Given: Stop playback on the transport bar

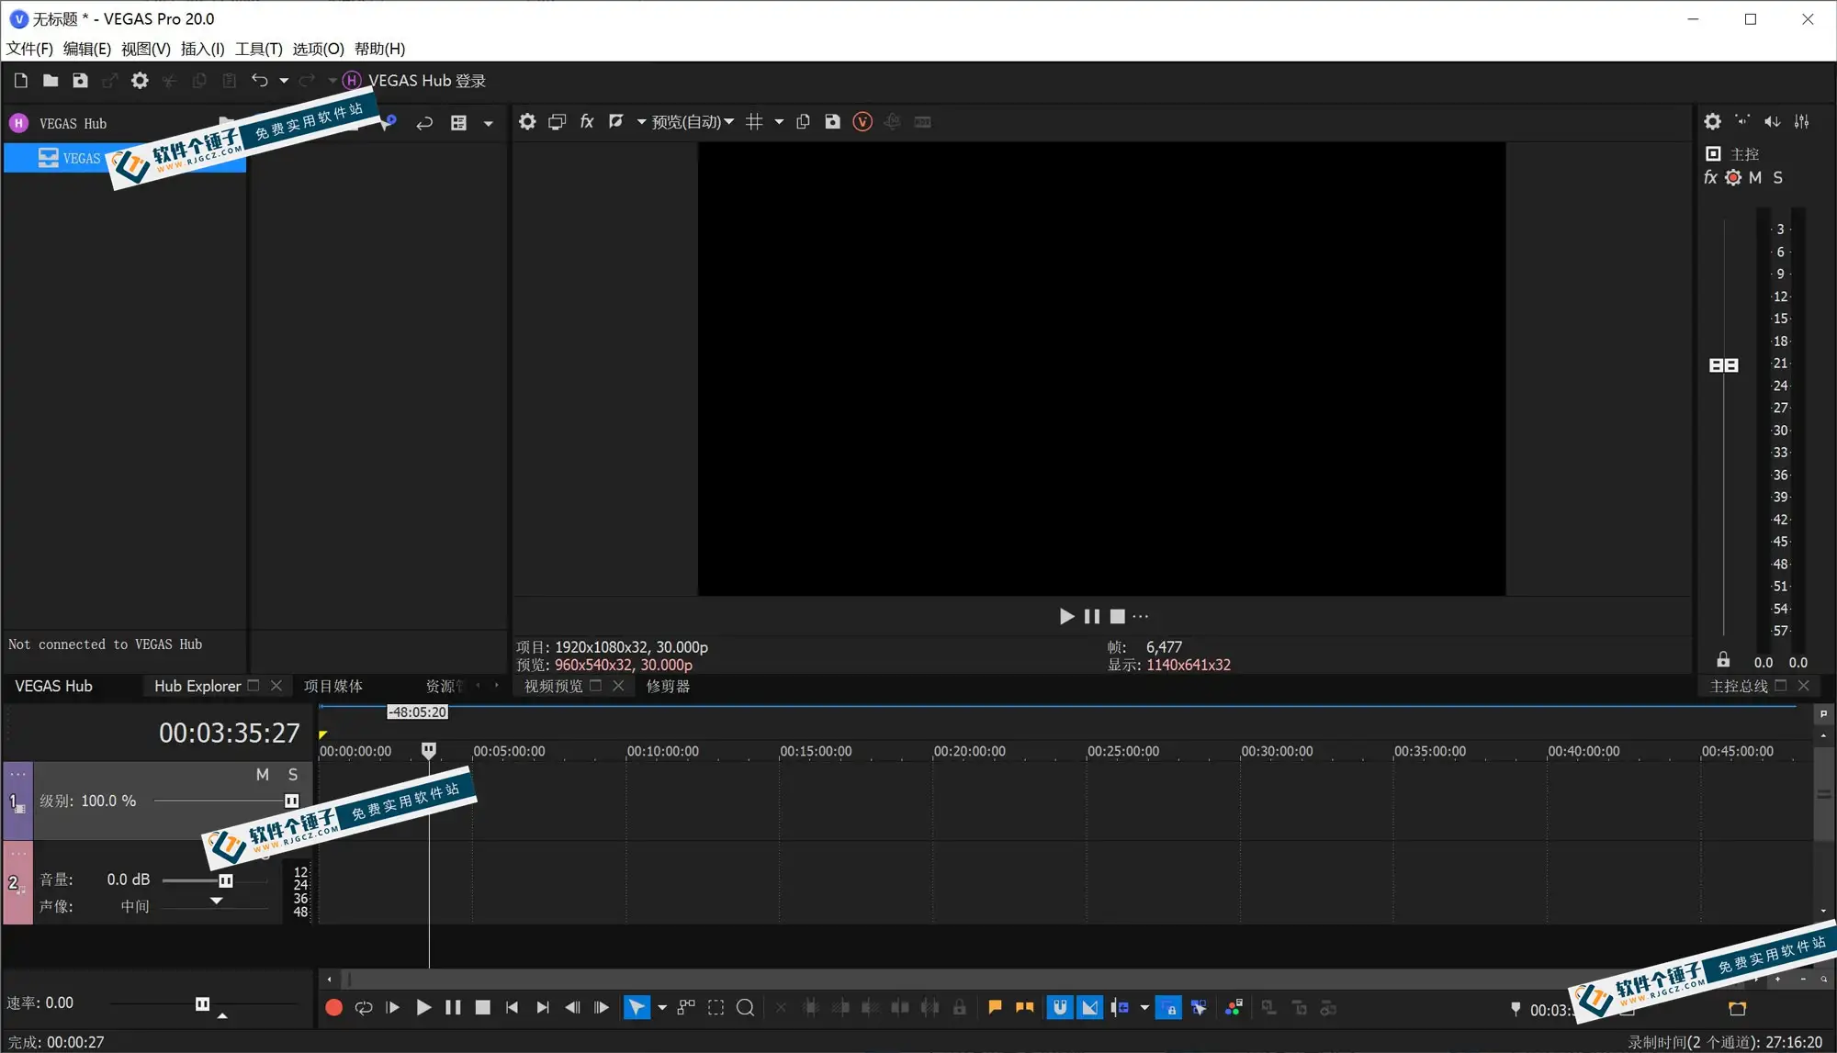Looking at the screenshot, I should click(482, 1008).
